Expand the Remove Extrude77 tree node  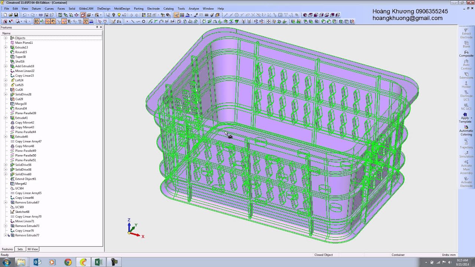[x=6, y=235]
